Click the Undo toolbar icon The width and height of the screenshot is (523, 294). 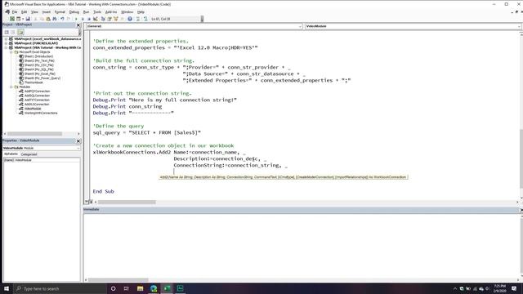[62, 19]
